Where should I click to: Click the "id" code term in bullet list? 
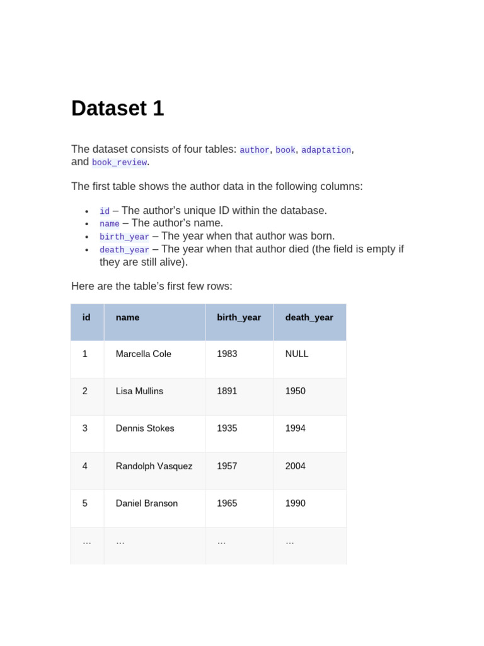(x=105, y=211)
